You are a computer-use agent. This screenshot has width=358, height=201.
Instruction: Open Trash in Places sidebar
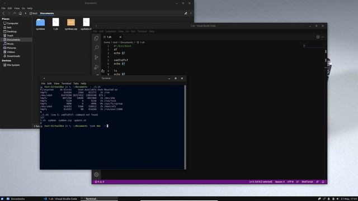pyautogui.click(x=8, y=36)
